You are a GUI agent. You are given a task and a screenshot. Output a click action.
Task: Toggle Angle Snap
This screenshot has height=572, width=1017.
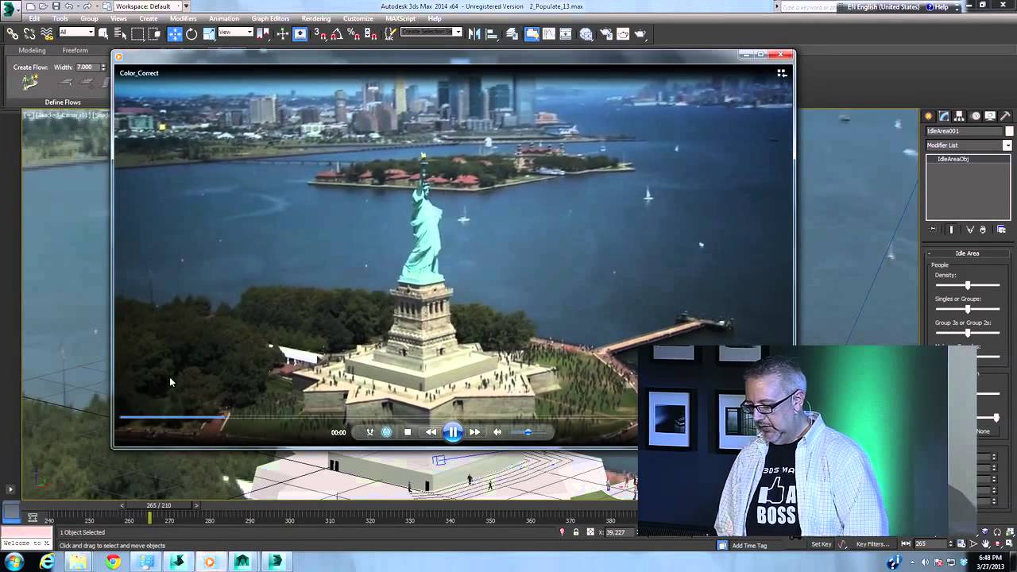pyautogui.click(x=337, y=33)
